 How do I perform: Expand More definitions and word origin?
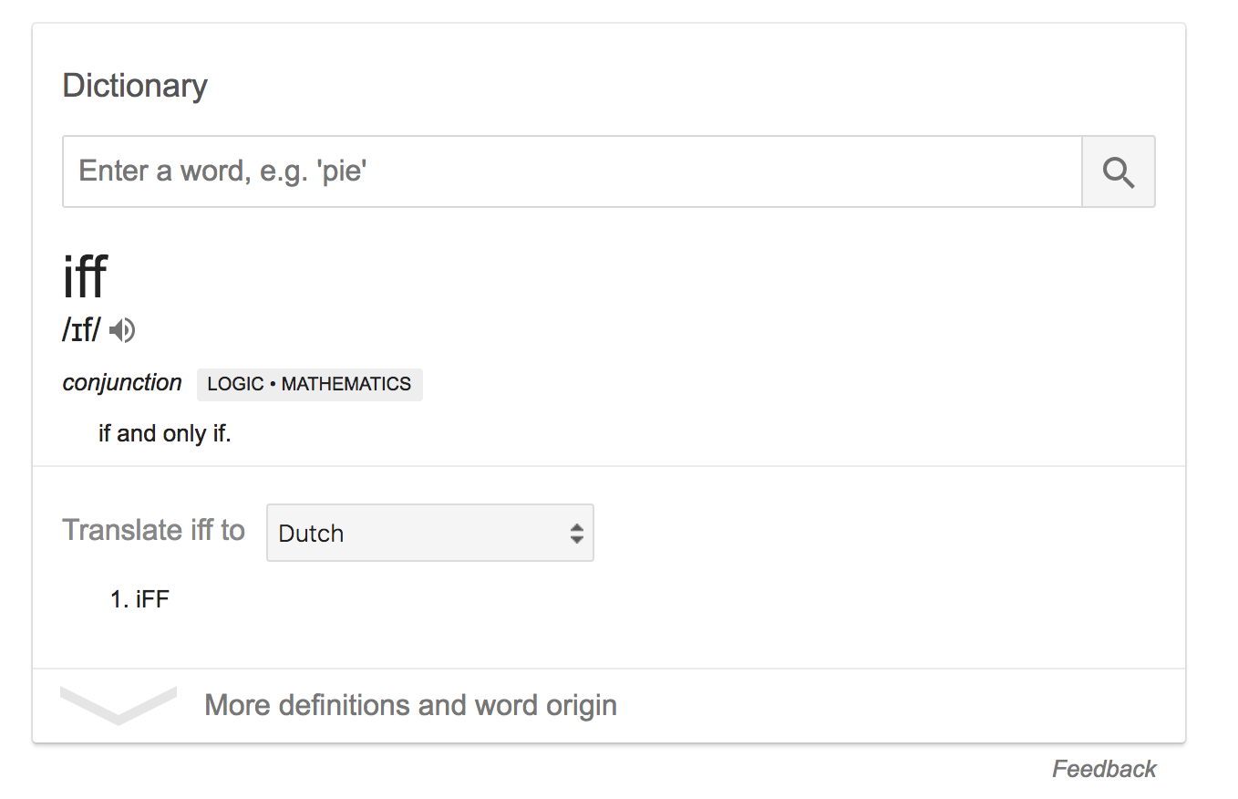pos(410,705)
